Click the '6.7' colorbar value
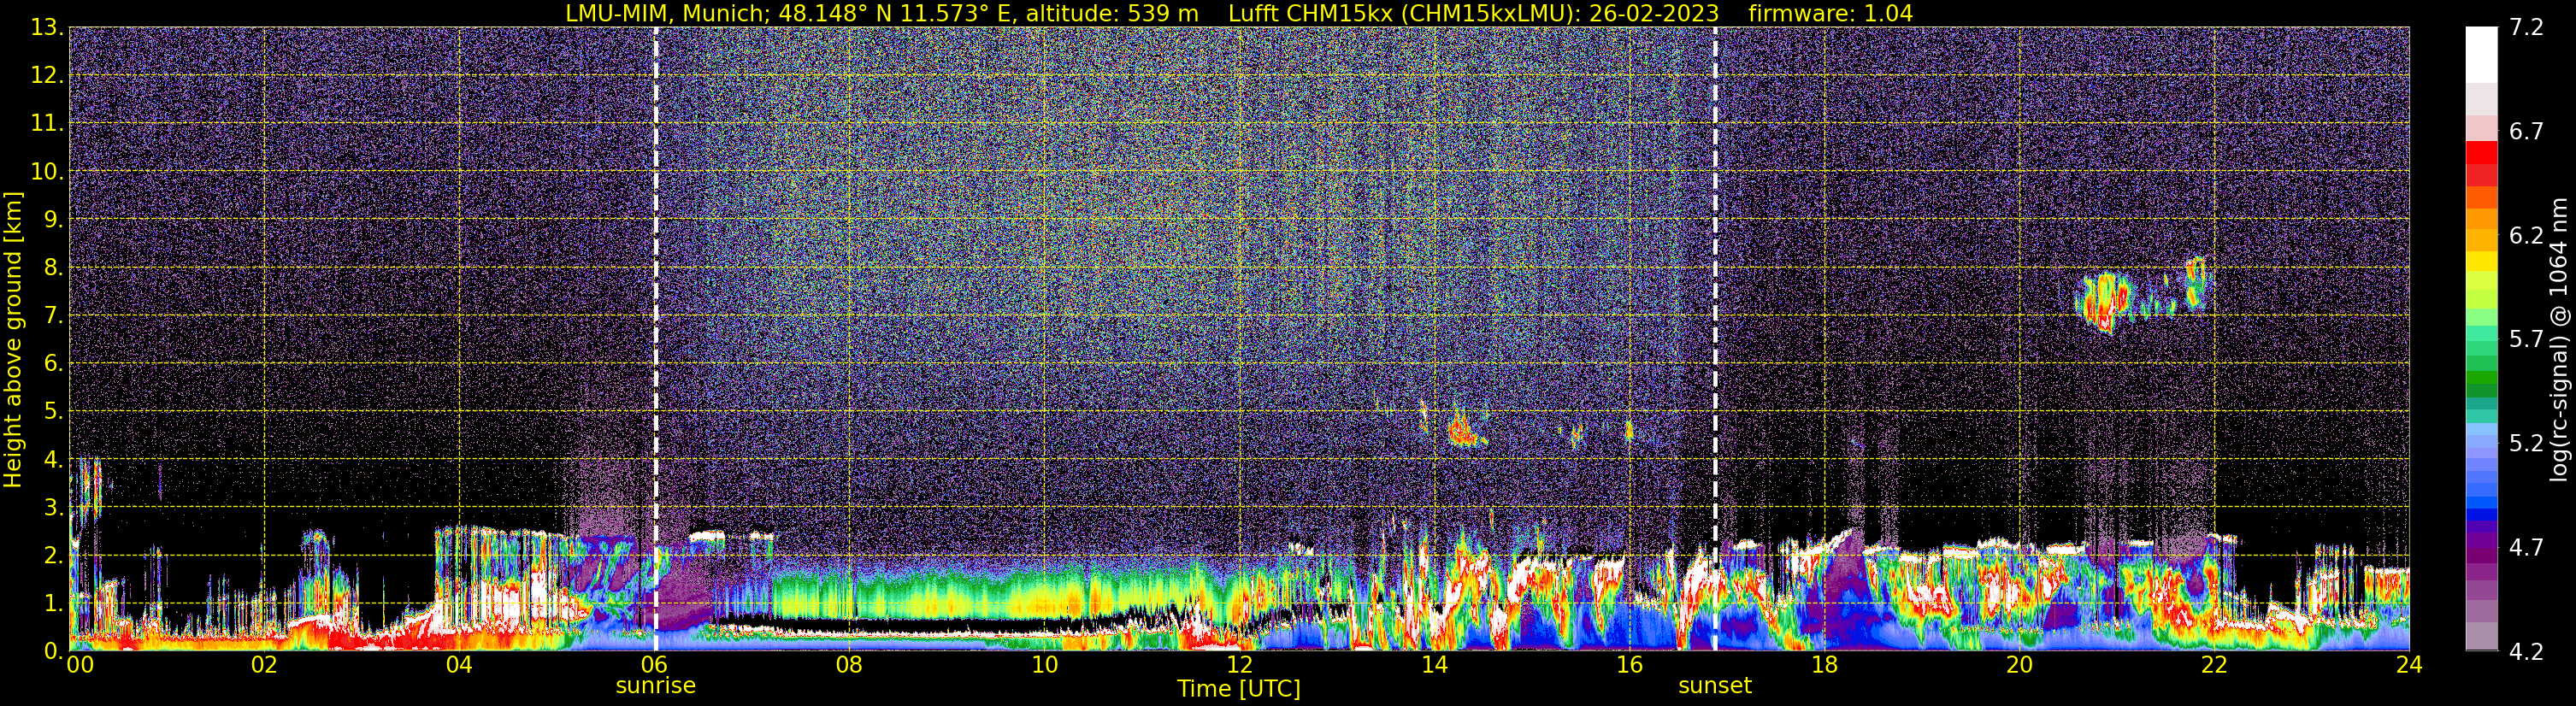Viewport: 2576px width, 706px height. coord(2526,131)
